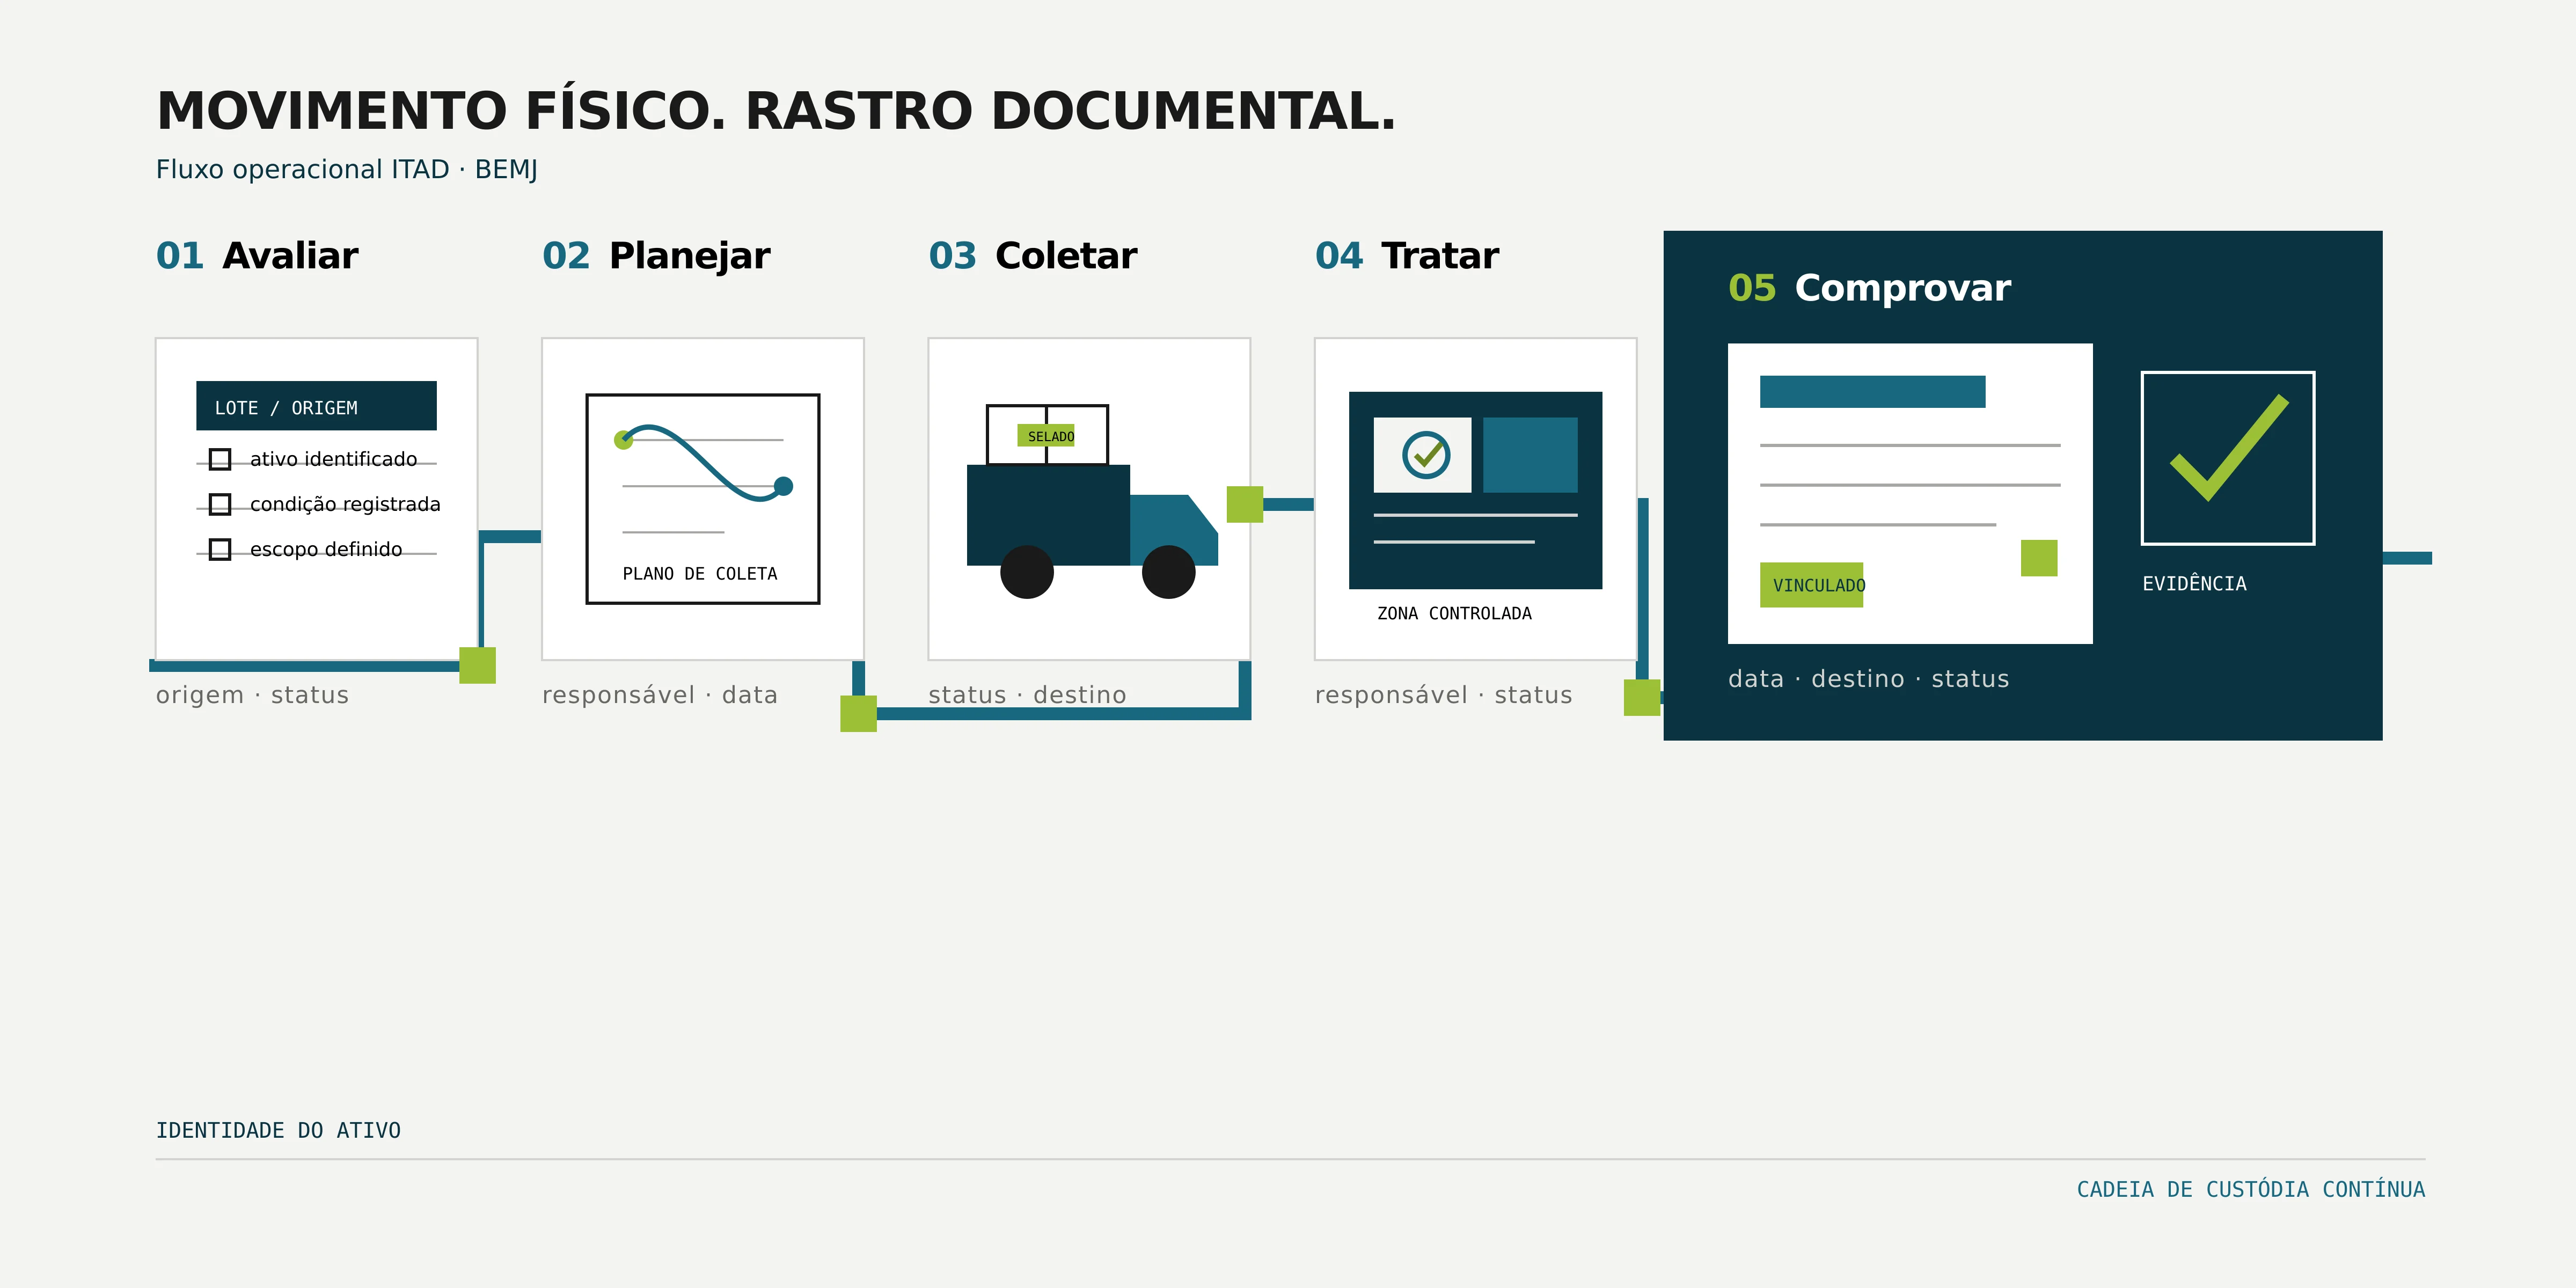Click the teal end dot of the route

tap(784, 486)
